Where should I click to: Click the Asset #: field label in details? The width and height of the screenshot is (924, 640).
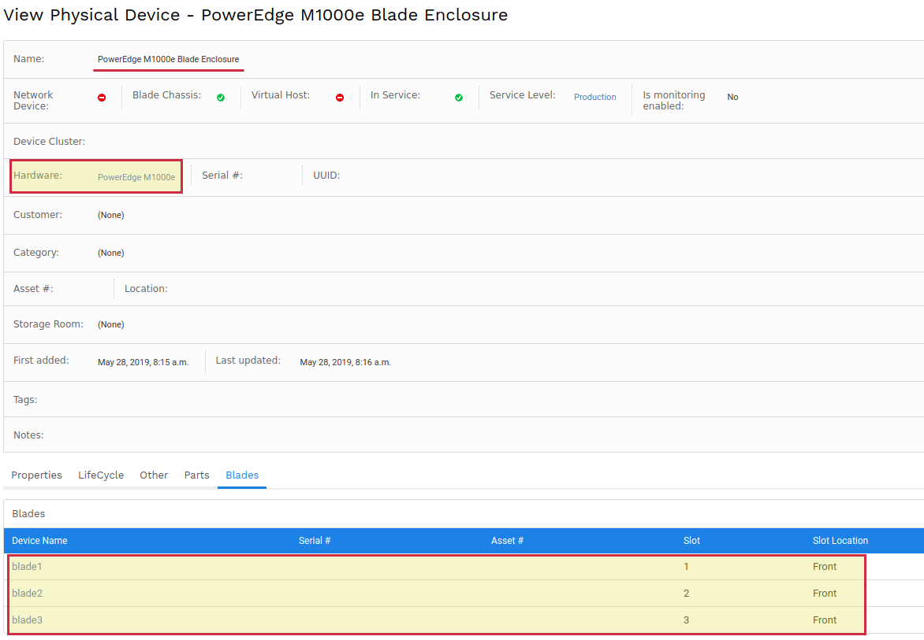tap(33, 289)
